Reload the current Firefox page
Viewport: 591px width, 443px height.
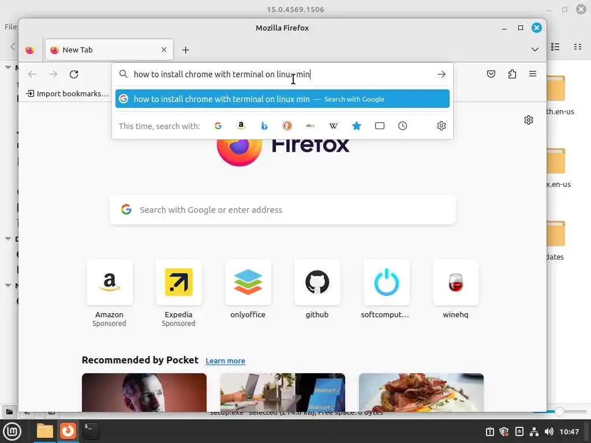(74, 74)
